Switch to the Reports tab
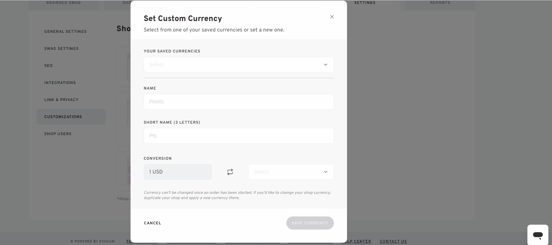Screen dimensions: 552x245 tap(440, 2)
